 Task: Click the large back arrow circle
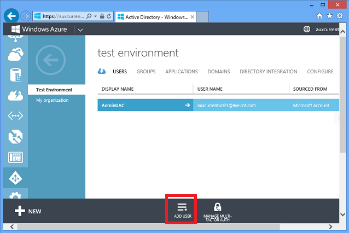(x=51, y=60)
